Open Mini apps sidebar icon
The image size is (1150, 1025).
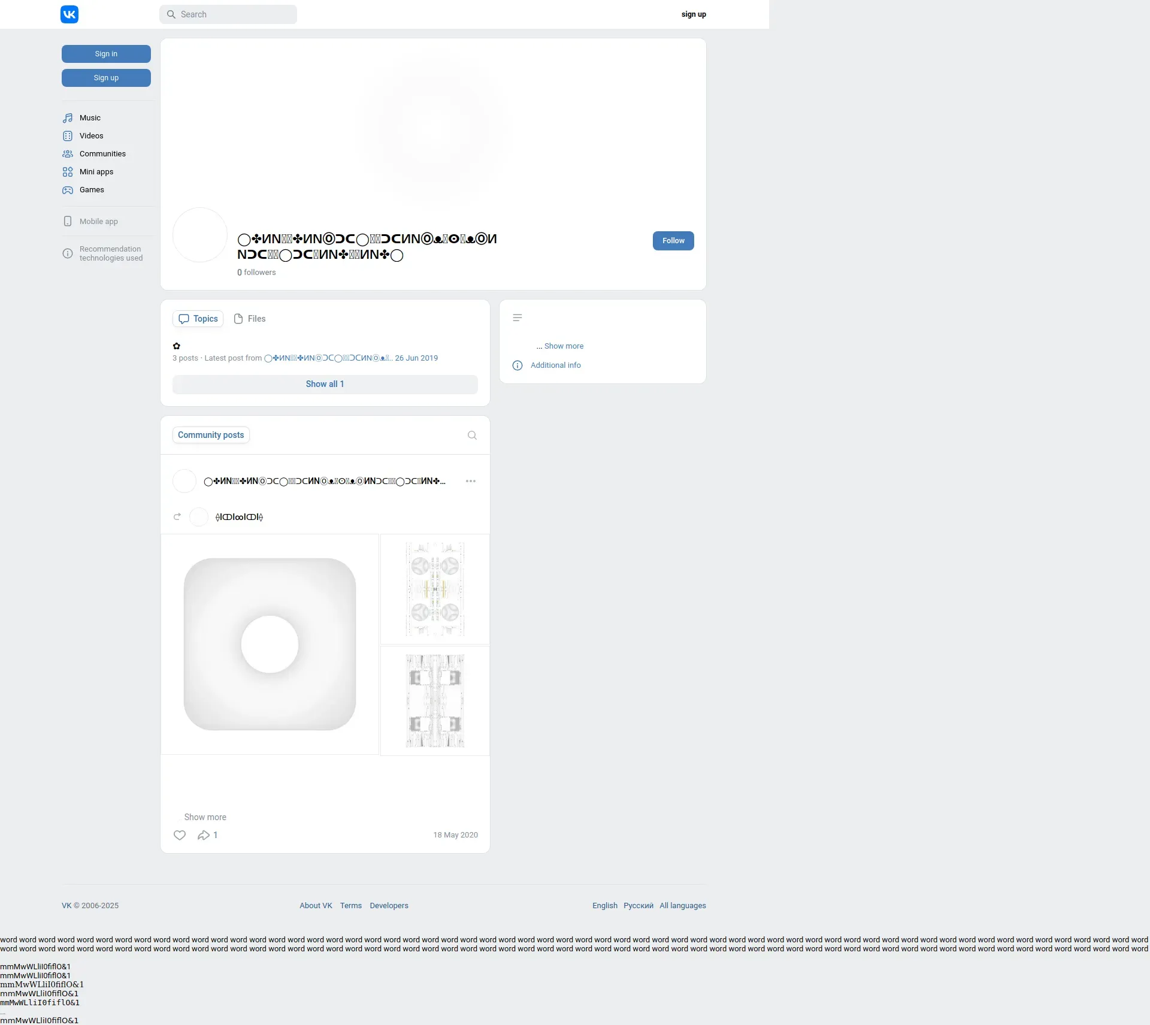tap(68, 172)
